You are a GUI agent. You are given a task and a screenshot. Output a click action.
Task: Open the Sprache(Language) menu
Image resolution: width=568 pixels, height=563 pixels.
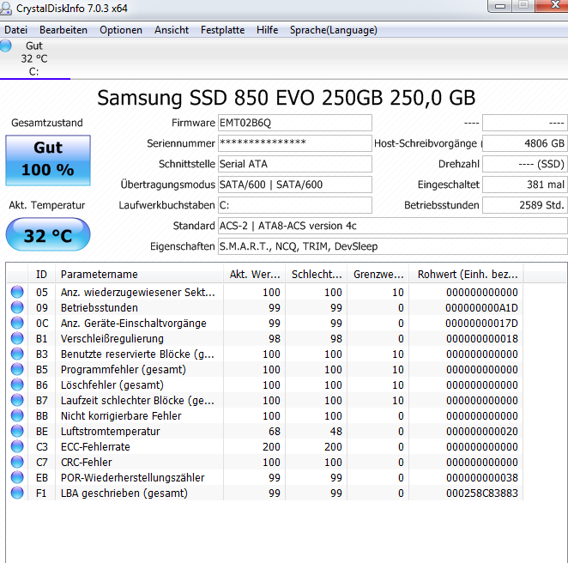click(x=333, y=30)
